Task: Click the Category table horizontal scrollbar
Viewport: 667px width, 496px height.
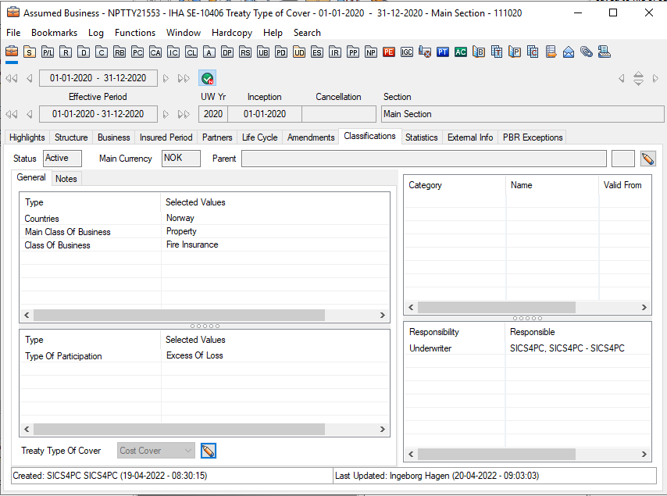Action: coord(497,308)
